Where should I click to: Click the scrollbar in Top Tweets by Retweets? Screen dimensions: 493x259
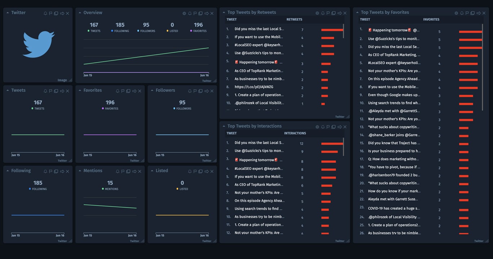[x=343, y=31]
